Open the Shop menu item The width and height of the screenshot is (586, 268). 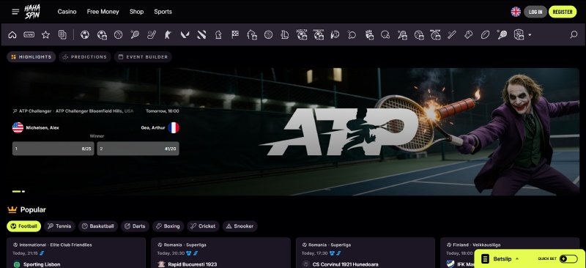[x=136, y=12]
